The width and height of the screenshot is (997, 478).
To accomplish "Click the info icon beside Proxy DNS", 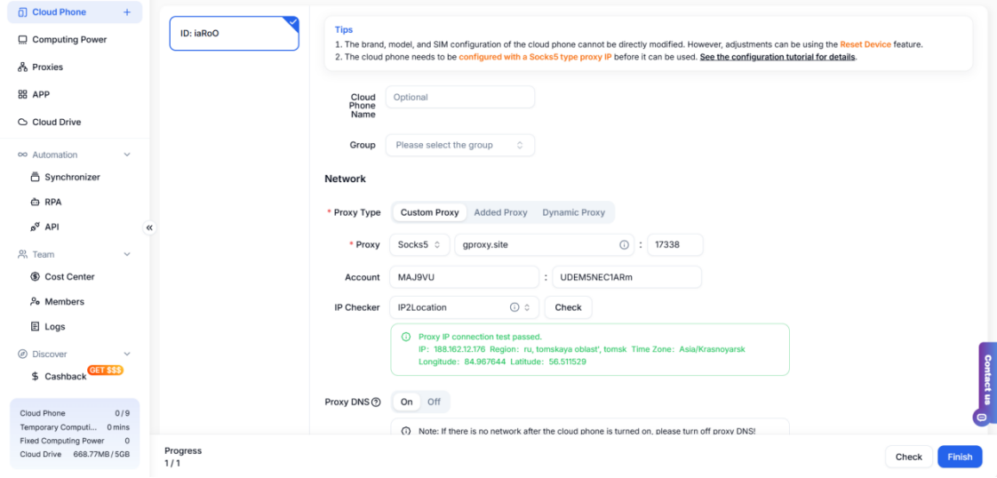I will (x=376, y=402).
